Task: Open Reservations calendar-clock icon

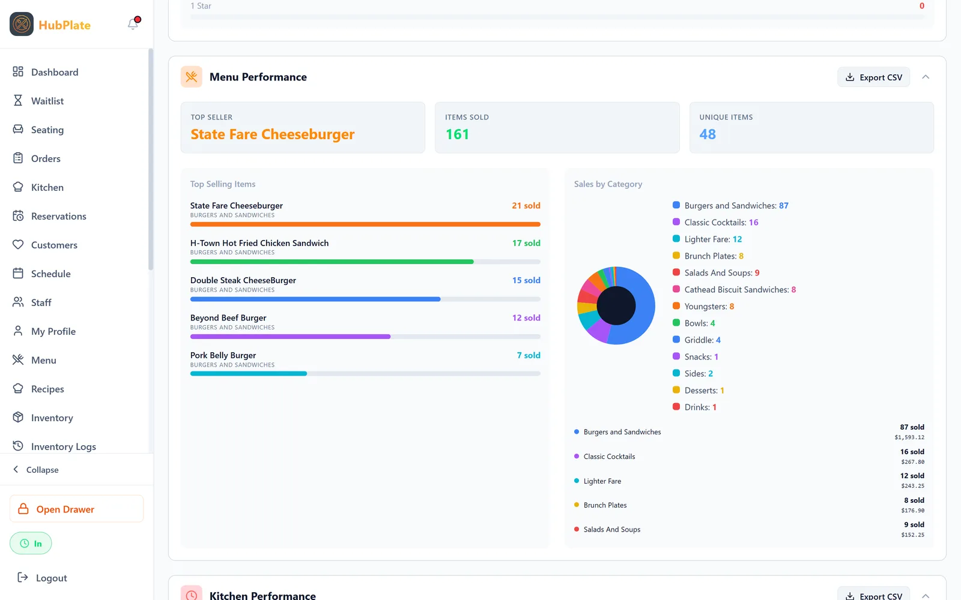Action: tap(18, 216)
